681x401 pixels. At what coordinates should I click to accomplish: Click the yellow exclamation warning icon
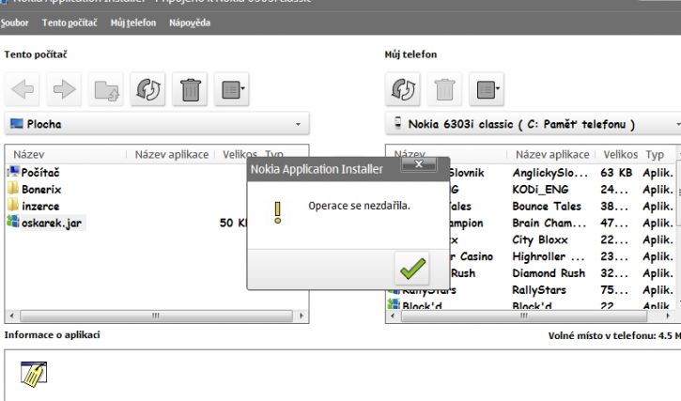[278, 212]
